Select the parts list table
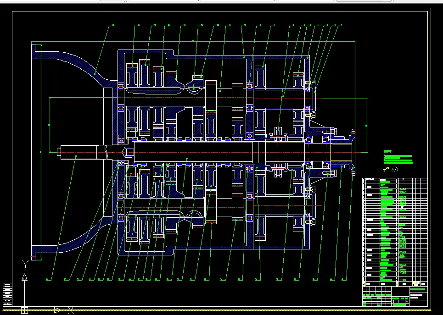This screenshot has height=315, width=443. (395, 232)
